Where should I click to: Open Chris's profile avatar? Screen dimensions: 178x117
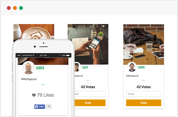click(x=132, y=67)
